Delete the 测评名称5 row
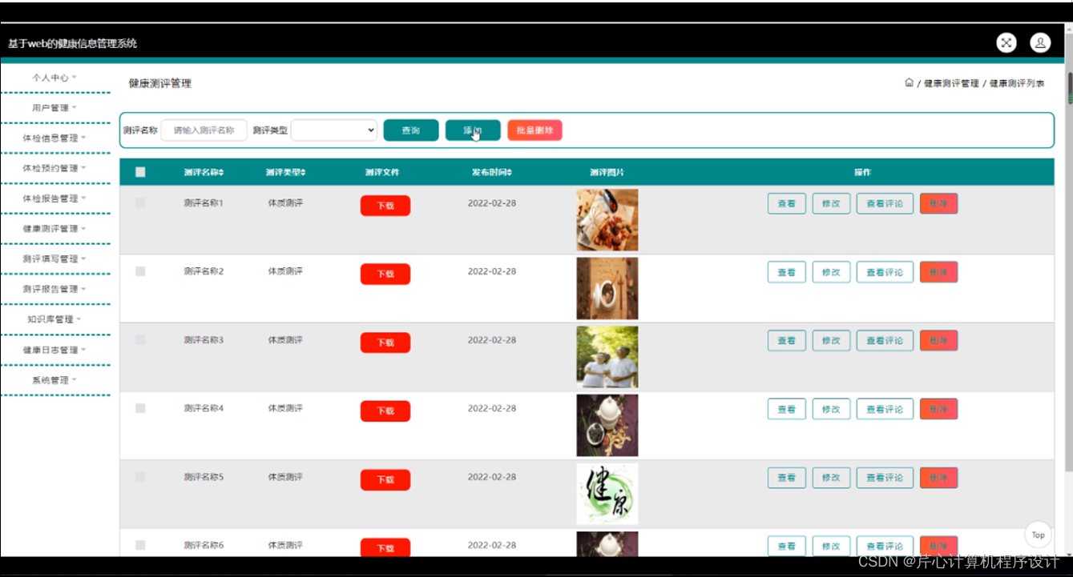The height and width of the screenshot is (577, 1073). pos(938,478)
